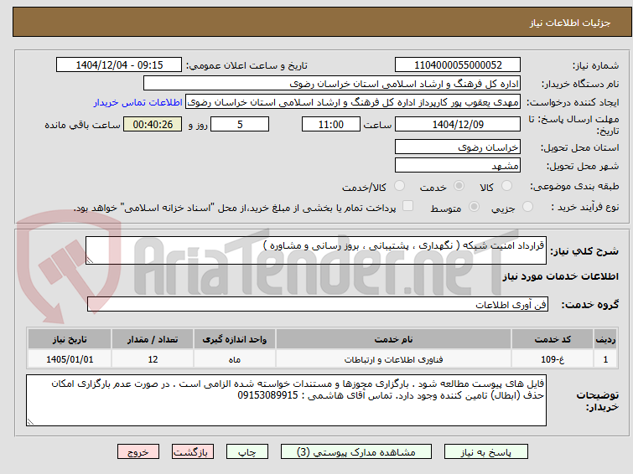Click the remaining days field showing 5

click(240, 124)
